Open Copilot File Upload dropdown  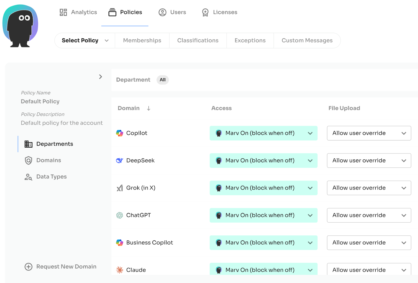click(369, 133)
